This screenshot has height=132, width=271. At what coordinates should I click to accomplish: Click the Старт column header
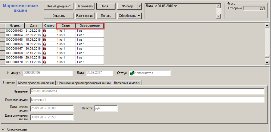click(66, 26)
